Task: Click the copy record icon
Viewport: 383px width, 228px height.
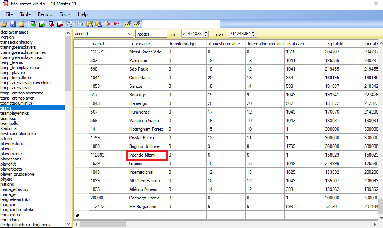Action: coord(80,24)
